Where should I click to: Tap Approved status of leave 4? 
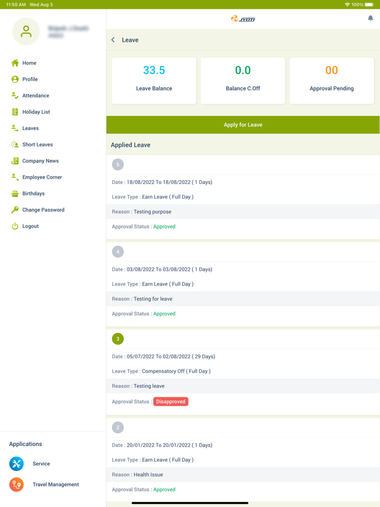coord(164,314)
